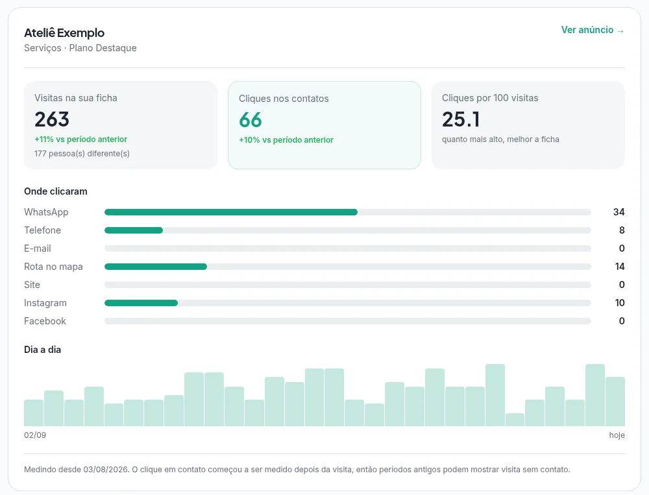Image resolution: width=649 pixels, height=495 pixels.
Task: Click the green '66' clicks value
Action: point(251,120)
